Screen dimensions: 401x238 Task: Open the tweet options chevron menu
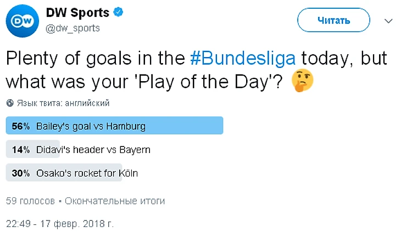[x=388, y=20]
